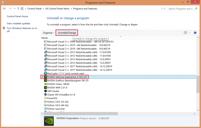The image size is (201, 128).
Task: Select MyCrypto 1.7.11 entry text
Action: [66, 73]
